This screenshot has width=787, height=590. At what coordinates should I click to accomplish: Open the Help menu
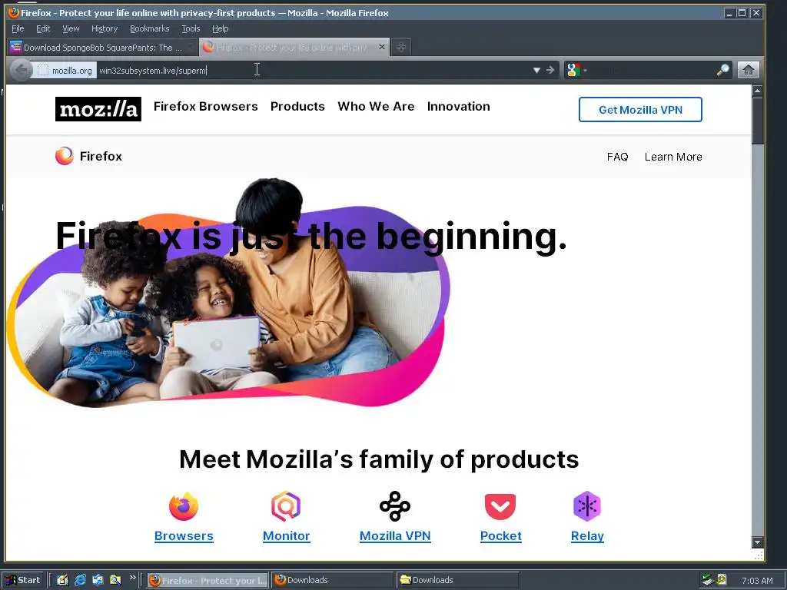coord(221,28)
